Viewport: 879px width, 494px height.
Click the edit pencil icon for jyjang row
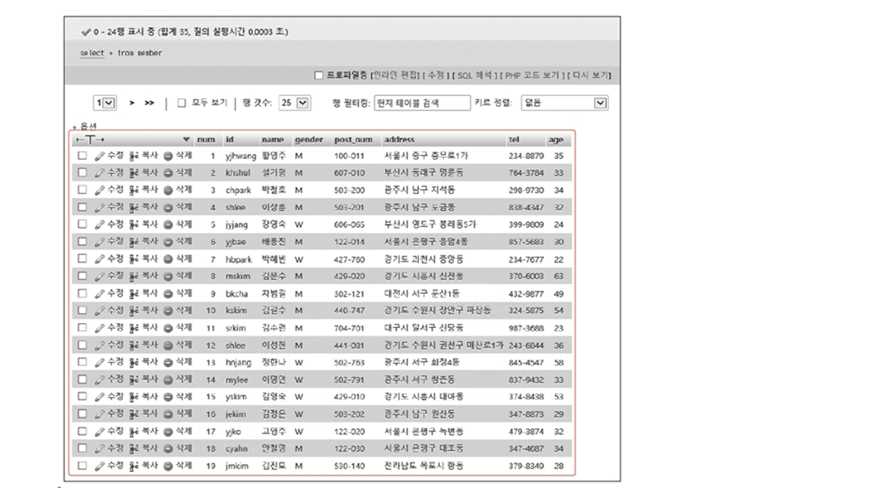click(x=100, y=224)
